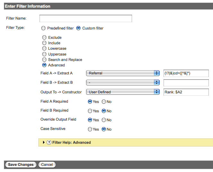The height and width of the screenshot is (172, 213).
Task: Select the Lowercase filter option
Action: point(44,48)
